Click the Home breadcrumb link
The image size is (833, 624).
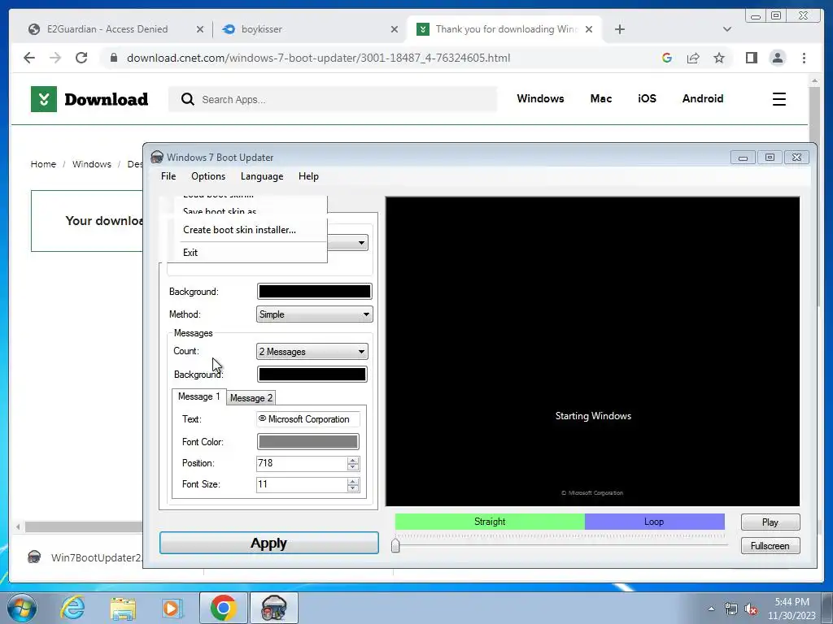coord(43,164)
